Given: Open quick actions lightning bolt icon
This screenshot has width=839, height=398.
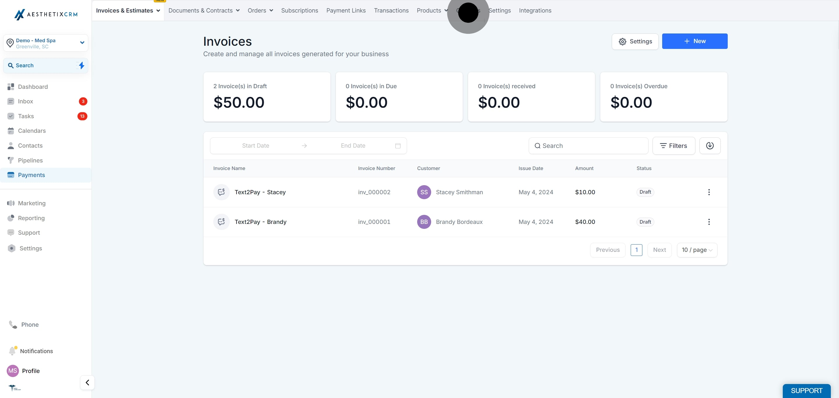Looking at the screenshot, I should (82, 66).
